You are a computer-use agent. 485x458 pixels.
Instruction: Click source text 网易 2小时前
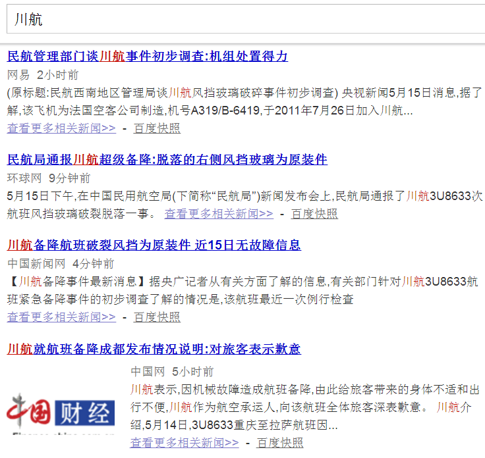[x=43, y=75]
